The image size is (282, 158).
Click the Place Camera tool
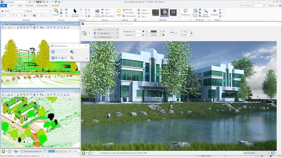click(x=97, y=13)
